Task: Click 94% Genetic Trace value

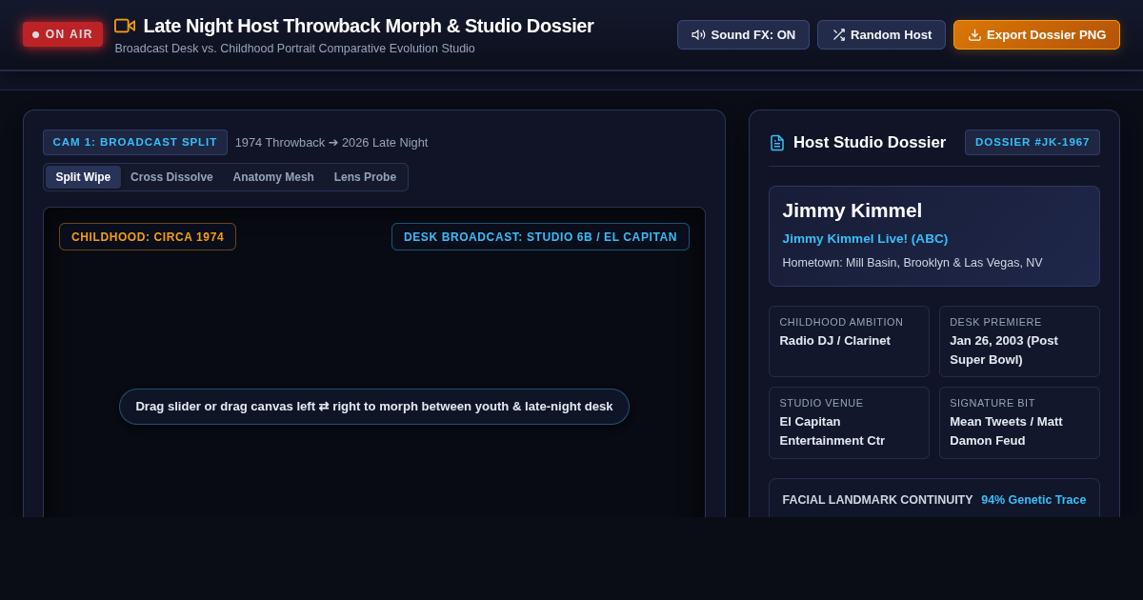Action: pos(1033,500)
